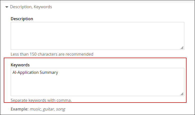
Task: Click the Keywords field label
Action: [x=20, y=65]
